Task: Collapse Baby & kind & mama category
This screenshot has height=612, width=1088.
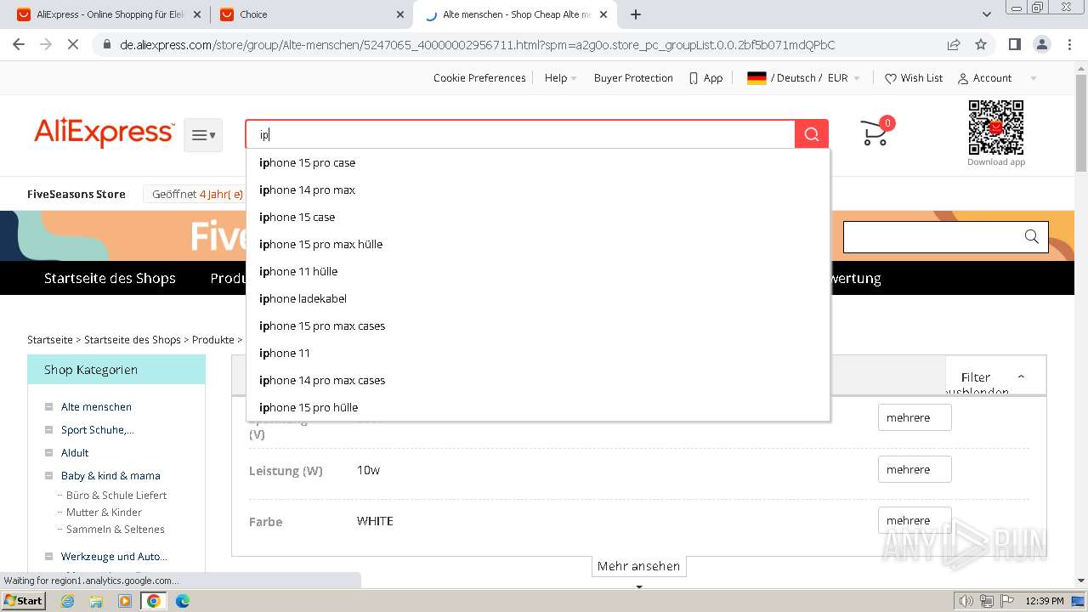Action: tap(49, 476)
